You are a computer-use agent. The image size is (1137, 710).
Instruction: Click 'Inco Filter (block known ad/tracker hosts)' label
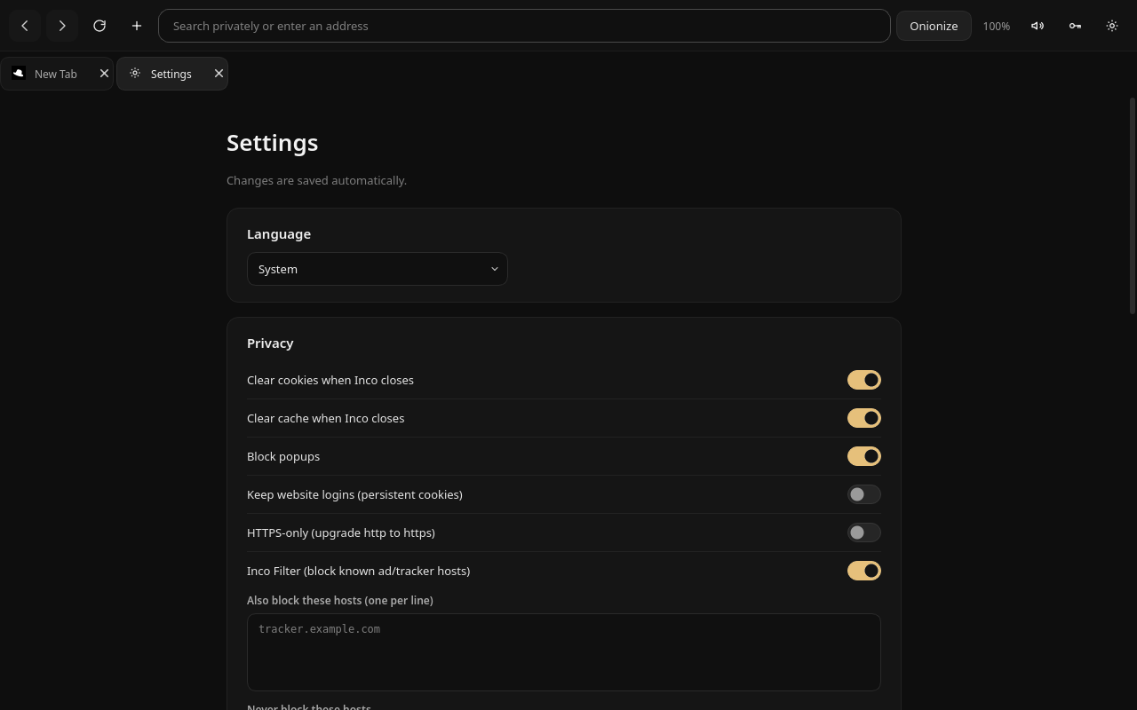pos(359,571)
